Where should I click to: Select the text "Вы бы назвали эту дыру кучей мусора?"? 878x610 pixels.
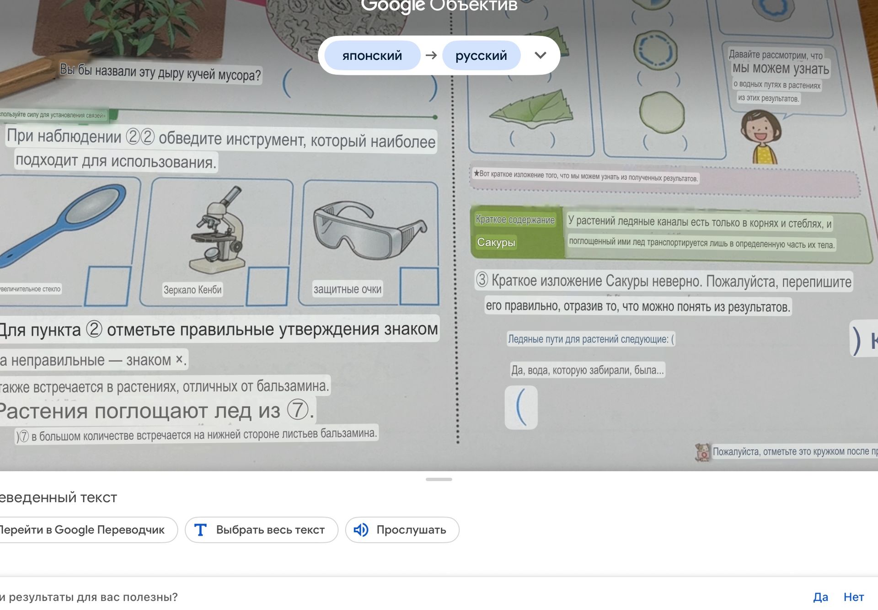click(160, 72)
